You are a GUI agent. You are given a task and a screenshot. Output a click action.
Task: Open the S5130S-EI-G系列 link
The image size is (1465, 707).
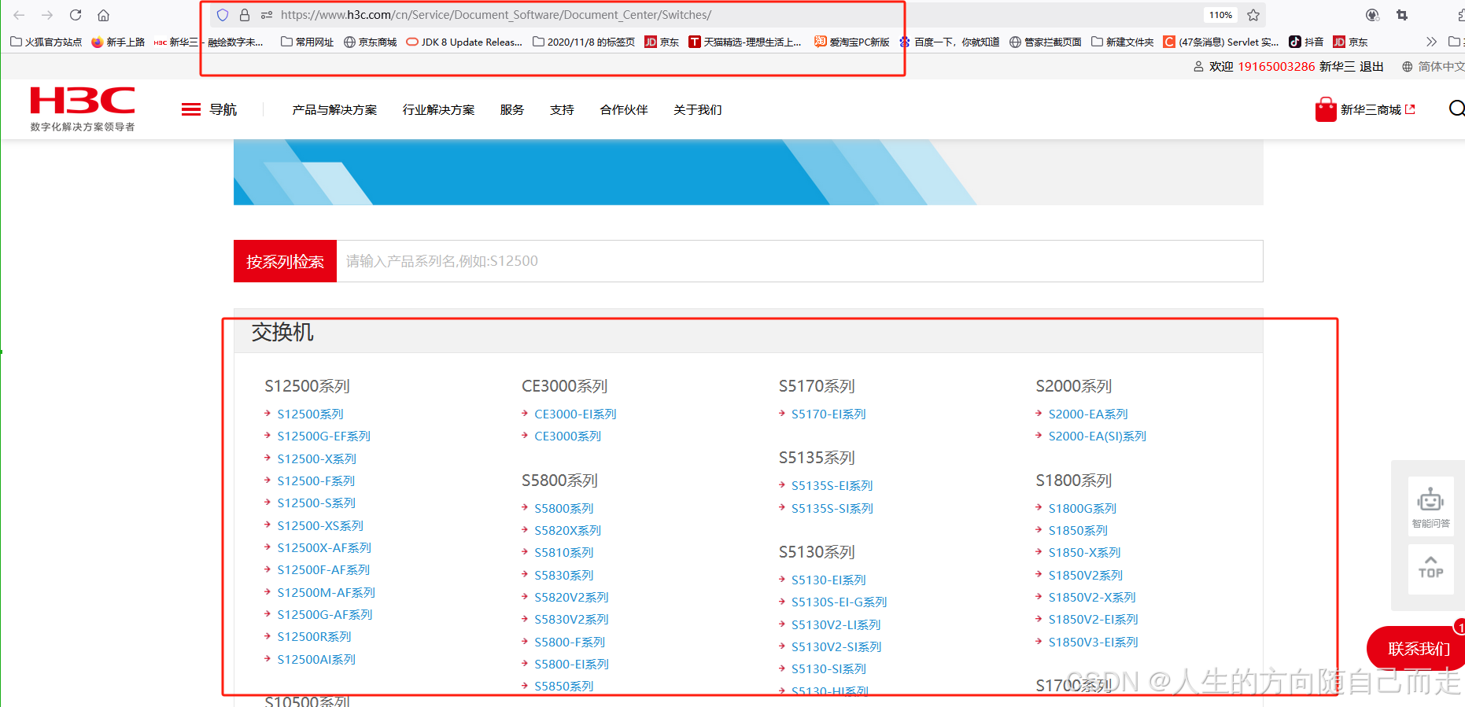pyautogui.click(x=839, y=602)
